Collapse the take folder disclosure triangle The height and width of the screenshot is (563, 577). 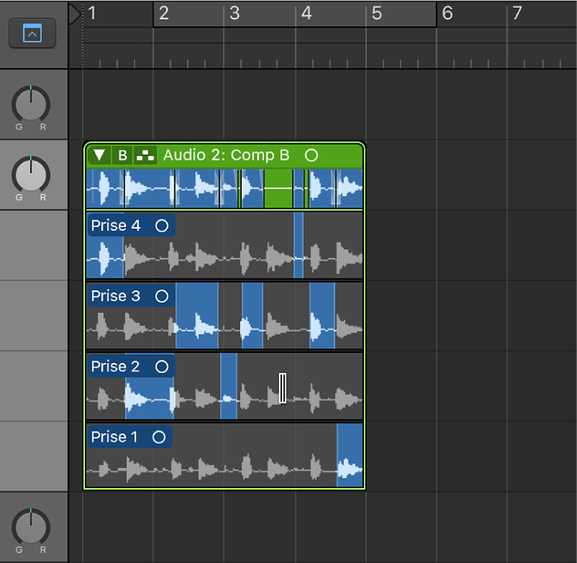99,155
